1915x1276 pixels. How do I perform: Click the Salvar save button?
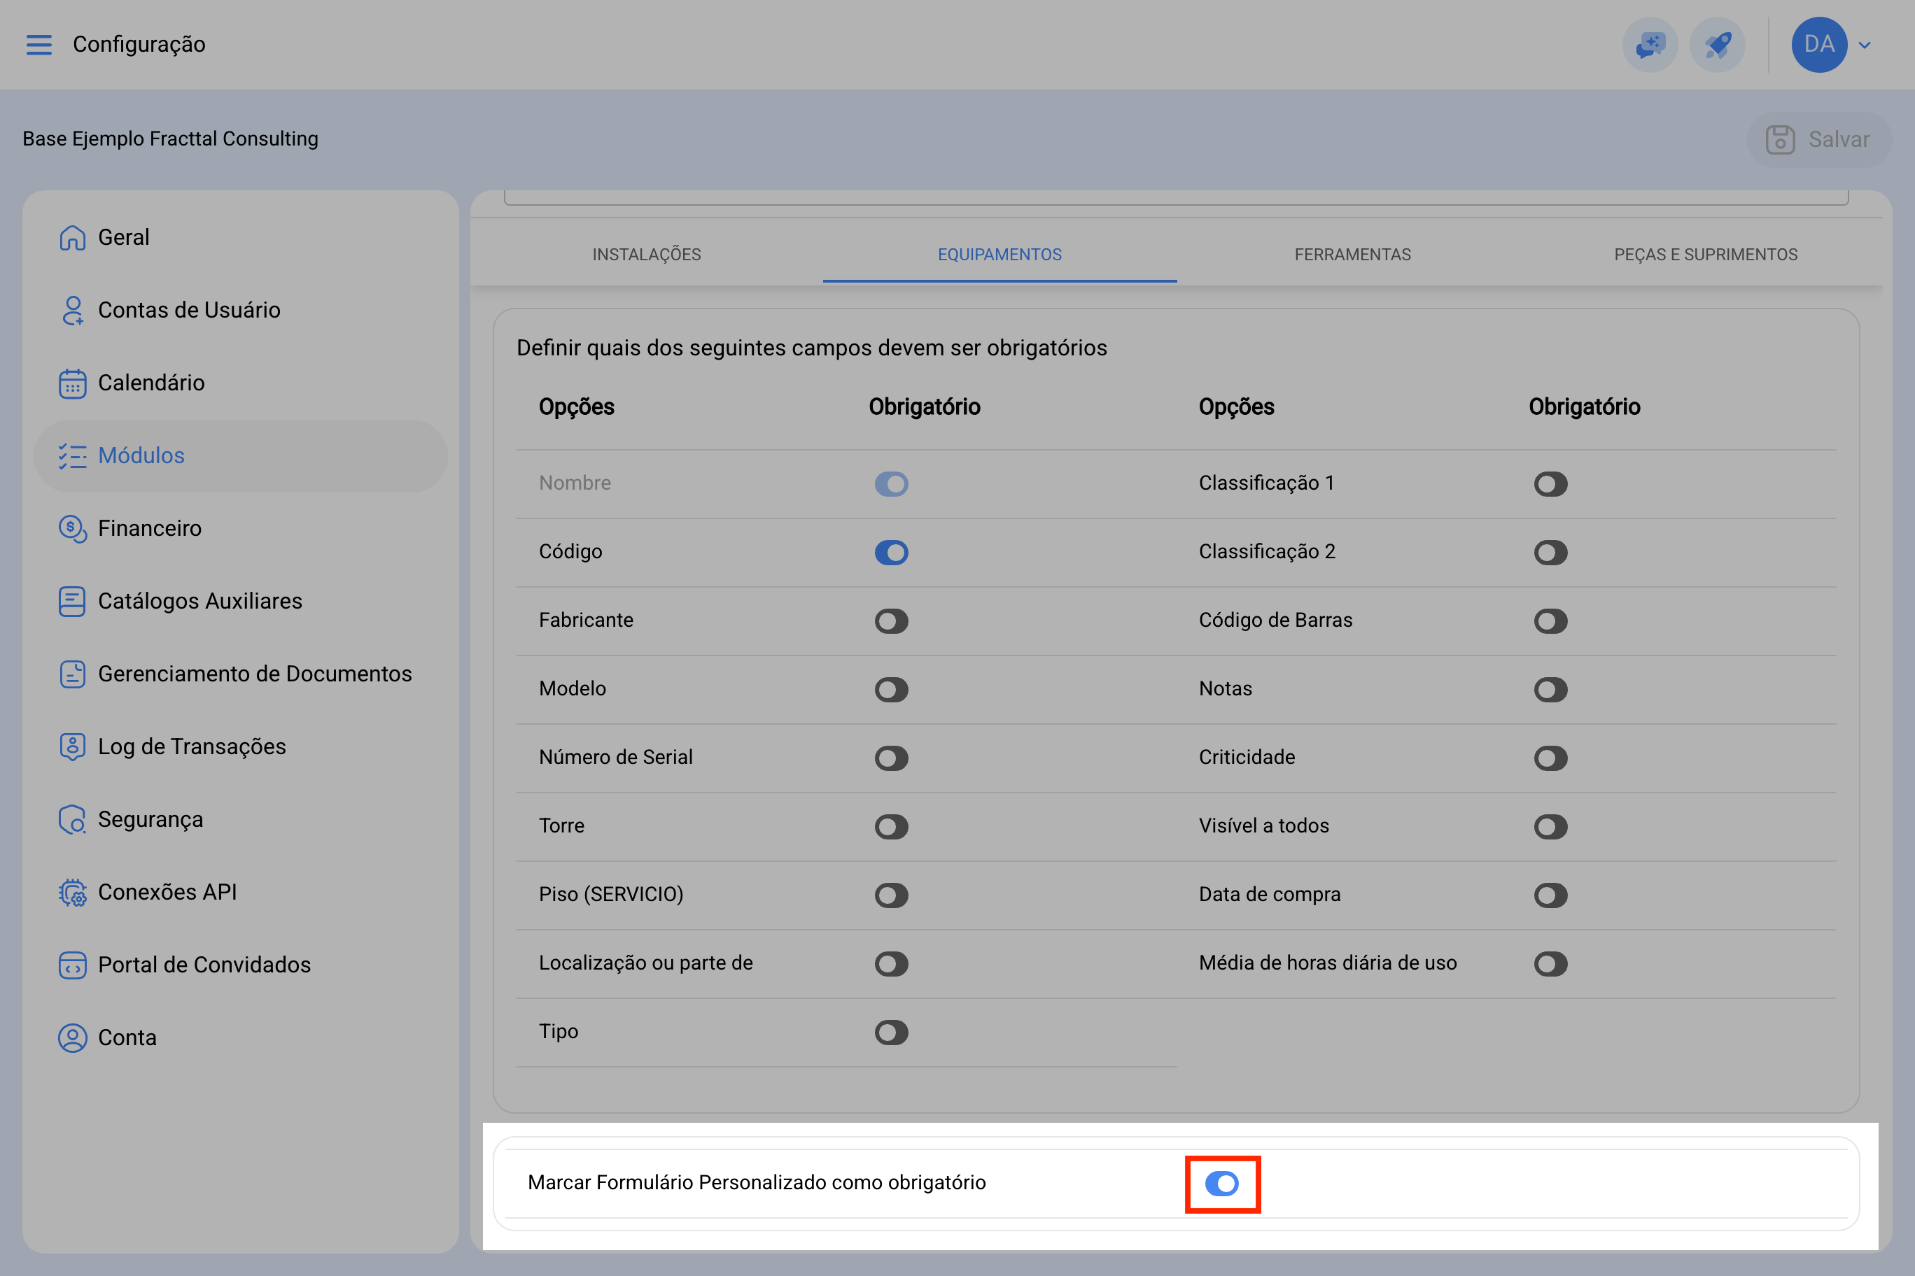[x=1819, y=139]
